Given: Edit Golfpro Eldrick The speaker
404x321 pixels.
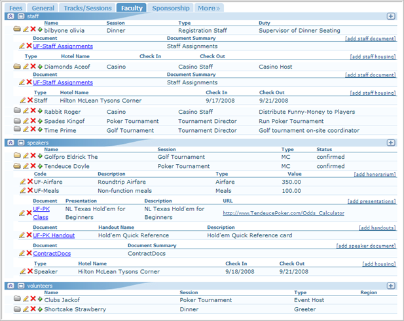Looking at the screenshot, I should click(26, 156).
